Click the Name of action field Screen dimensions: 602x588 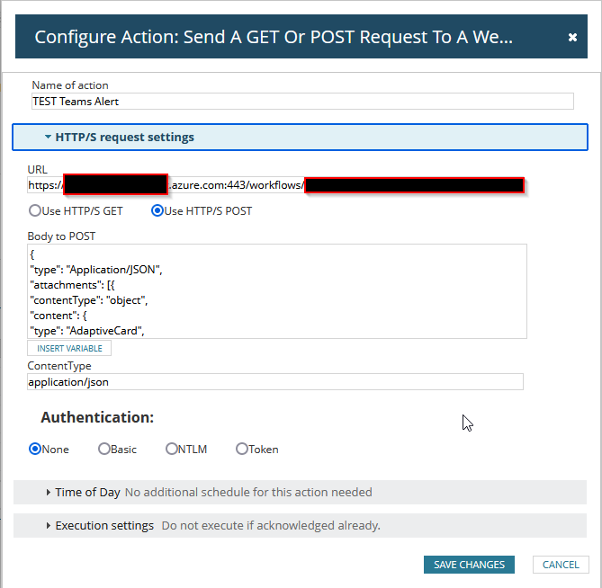302,102
